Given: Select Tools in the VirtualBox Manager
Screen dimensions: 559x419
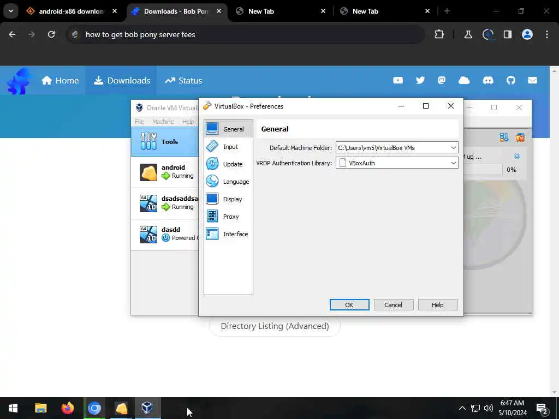Looking at the screenshot, I should point(165,141).
